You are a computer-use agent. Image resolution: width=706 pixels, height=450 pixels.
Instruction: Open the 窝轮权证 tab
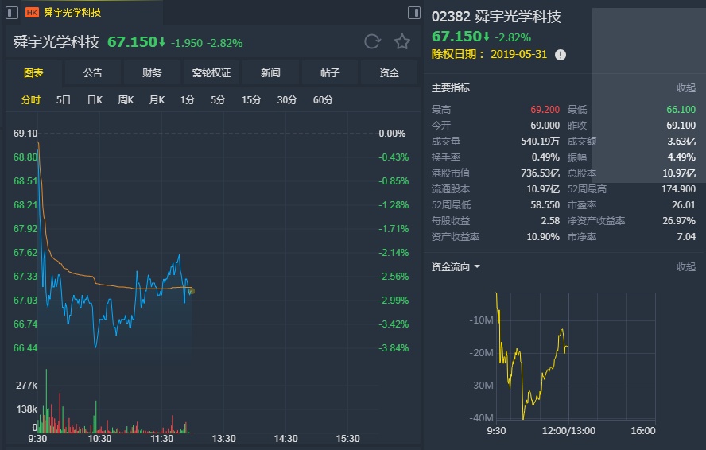point(211,73)
